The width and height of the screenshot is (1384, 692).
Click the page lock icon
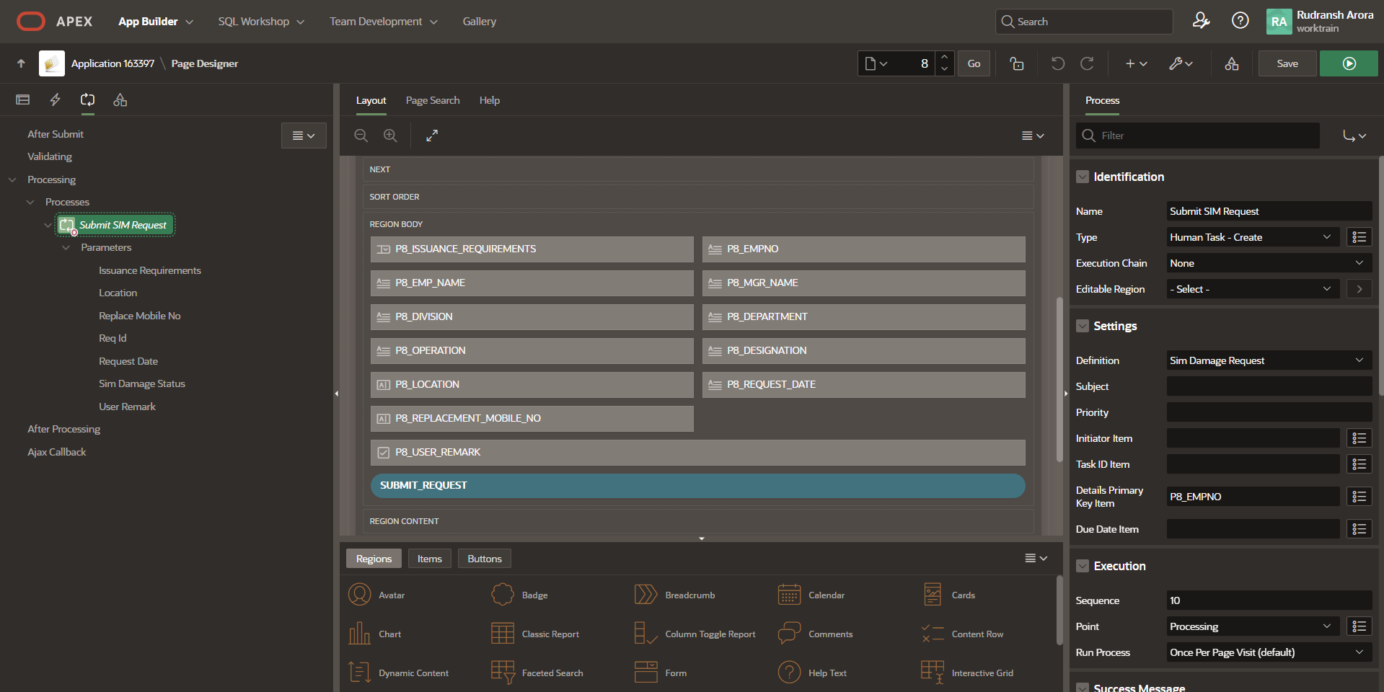click(1016, 63)
